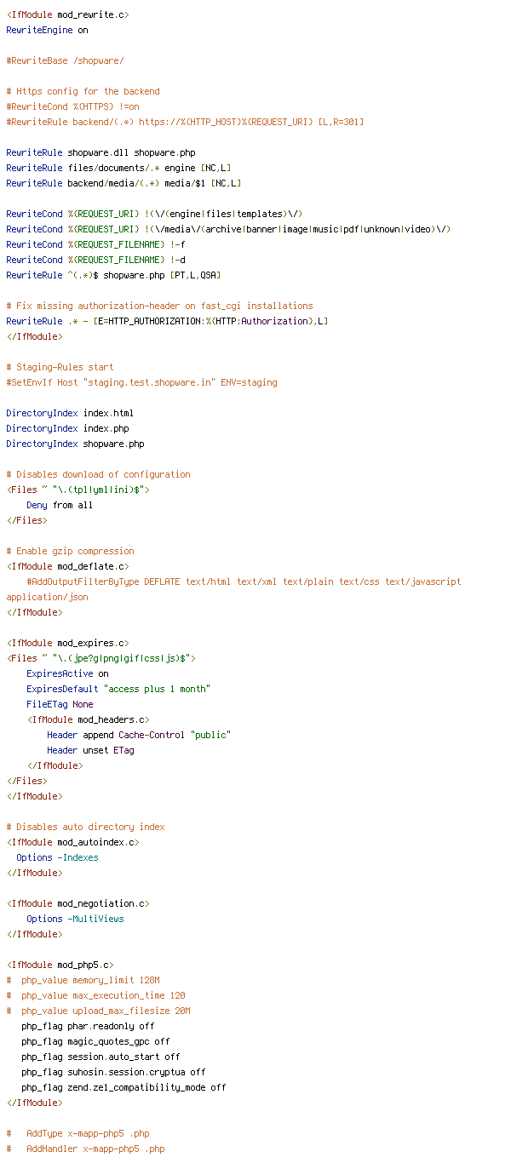The height and width of the screenshot is (1163, 511).
Task: Click the "ExpiresActive on" directive
Action: coord(67,674)
